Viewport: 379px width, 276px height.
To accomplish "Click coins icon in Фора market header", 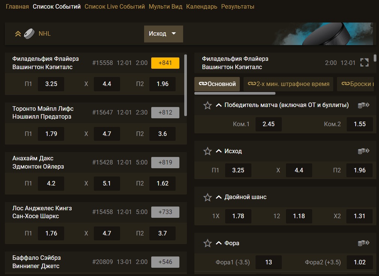I will 364,243.
